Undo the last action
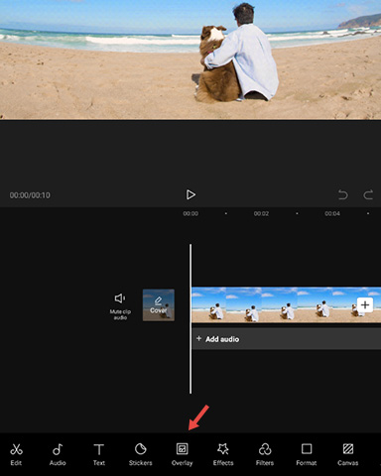The image size is (381, 476). point(342,194)
